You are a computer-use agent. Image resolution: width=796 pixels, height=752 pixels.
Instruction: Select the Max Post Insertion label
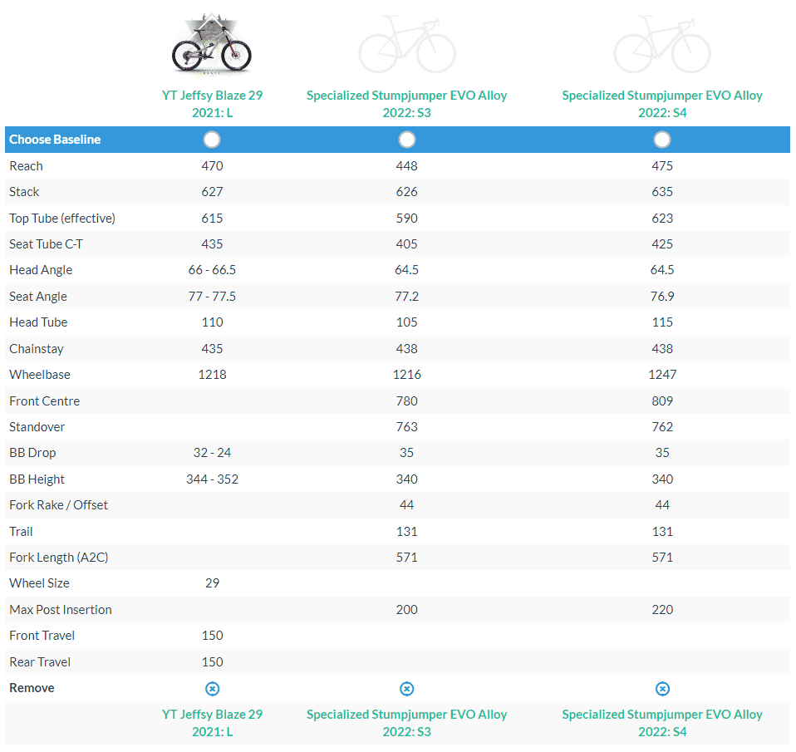(61, 610)
